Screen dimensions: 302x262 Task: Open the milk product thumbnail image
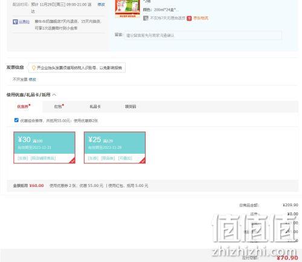point(127,8)
